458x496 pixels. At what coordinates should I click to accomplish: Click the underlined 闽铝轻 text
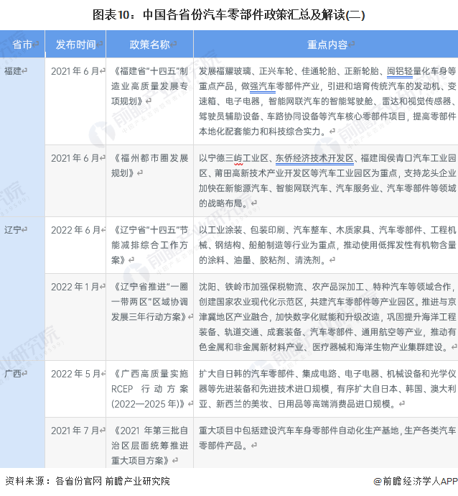402,71
